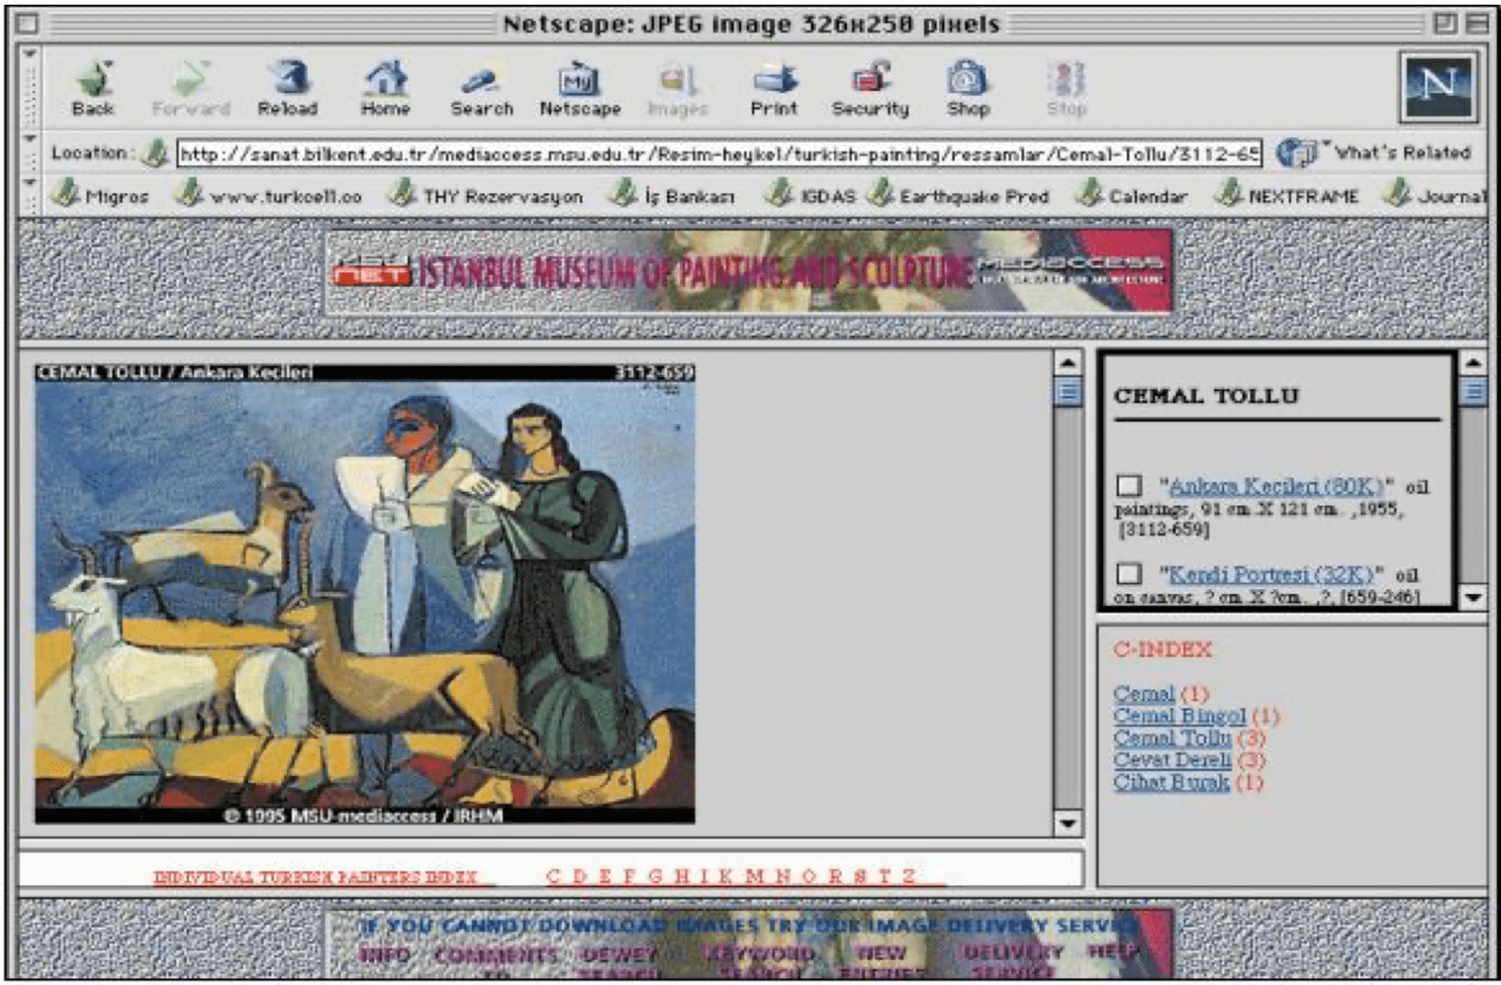The width and height of the screenshot is (1501, 985).
Task: Open Cemal Tollu index link
Action: (x=1173, y=738)
